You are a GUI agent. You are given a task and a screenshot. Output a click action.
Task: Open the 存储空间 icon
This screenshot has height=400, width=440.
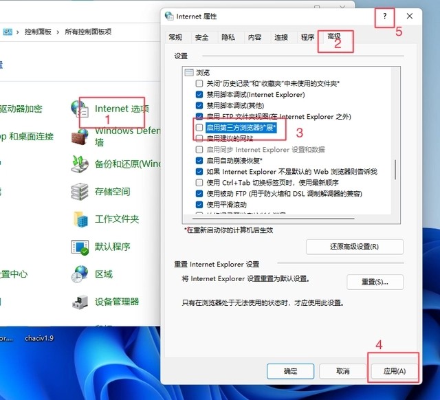(80, 192)
